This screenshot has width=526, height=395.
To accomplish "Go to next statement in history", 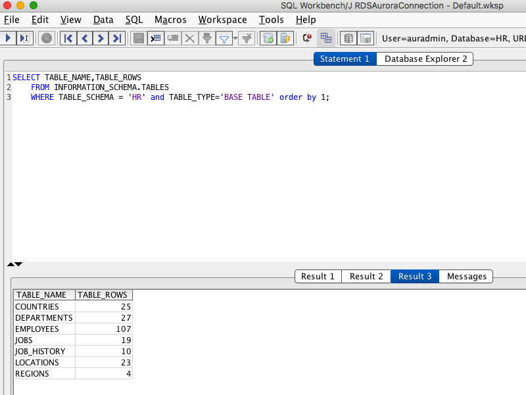I will coord(101,38).
